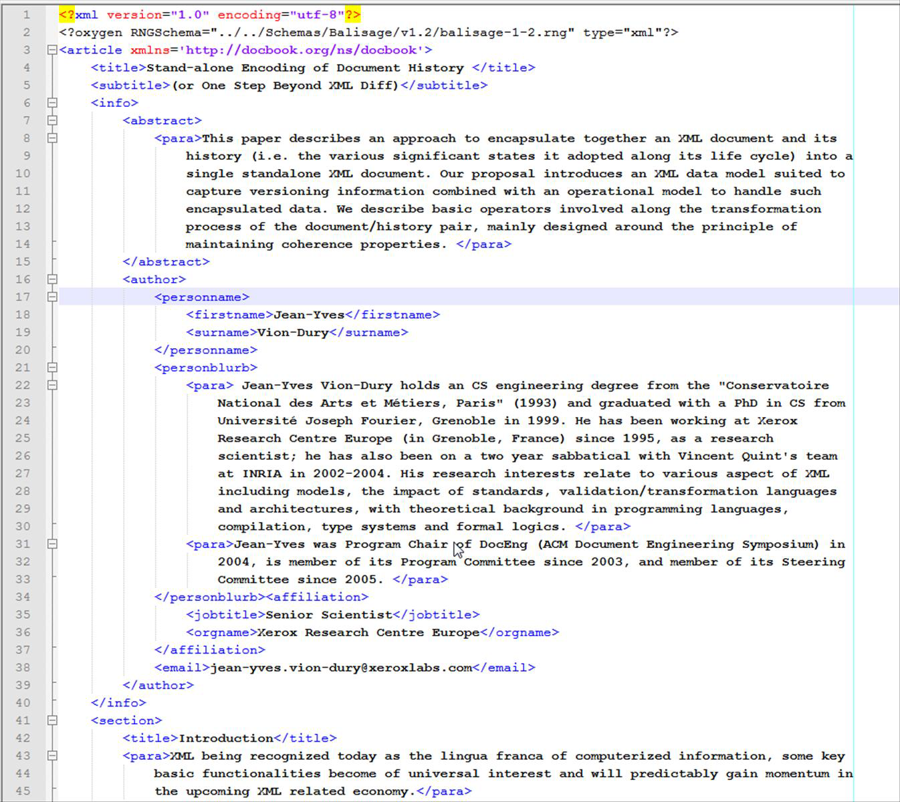This screenshot has width=900, height=802.
Task: Click the subtitle text '(or One Step Beyond XML Diff)'
Action: click(285, 86)
